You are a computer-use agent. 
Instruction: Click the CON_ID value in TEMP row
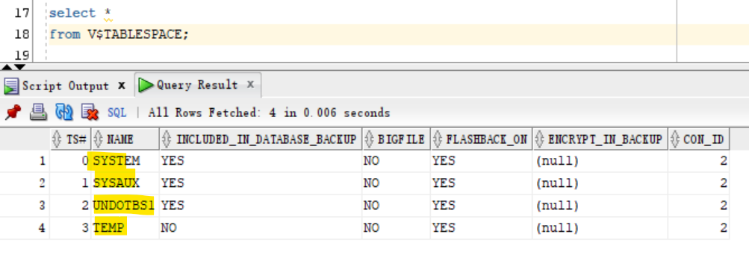[698, 228]
